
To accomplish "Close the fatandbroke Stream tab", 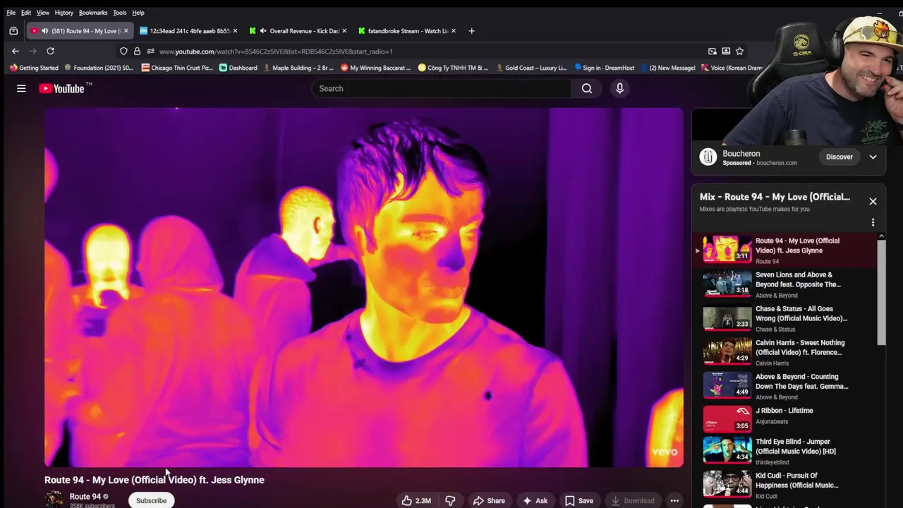I will coord(453,31).
